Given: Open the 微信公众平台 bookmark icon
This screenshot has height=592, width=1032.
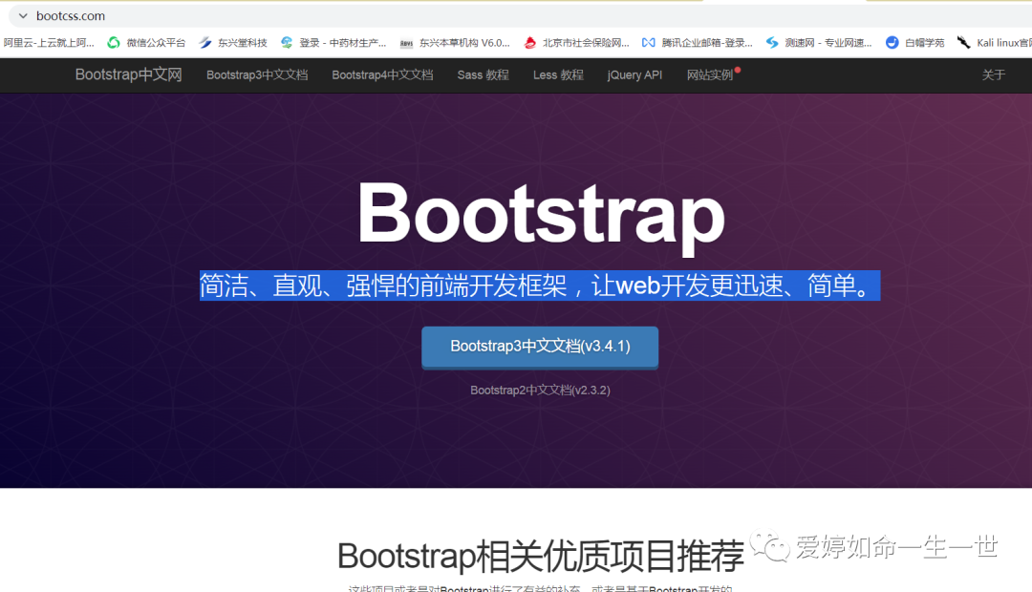Looking at the screenshot, I should [114, 43].
